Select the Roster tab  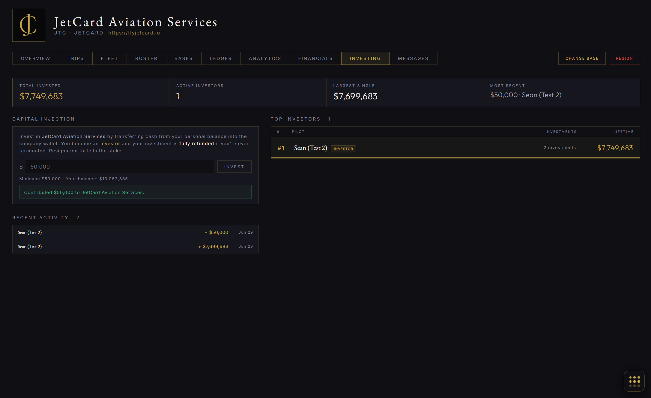point(146,58)
